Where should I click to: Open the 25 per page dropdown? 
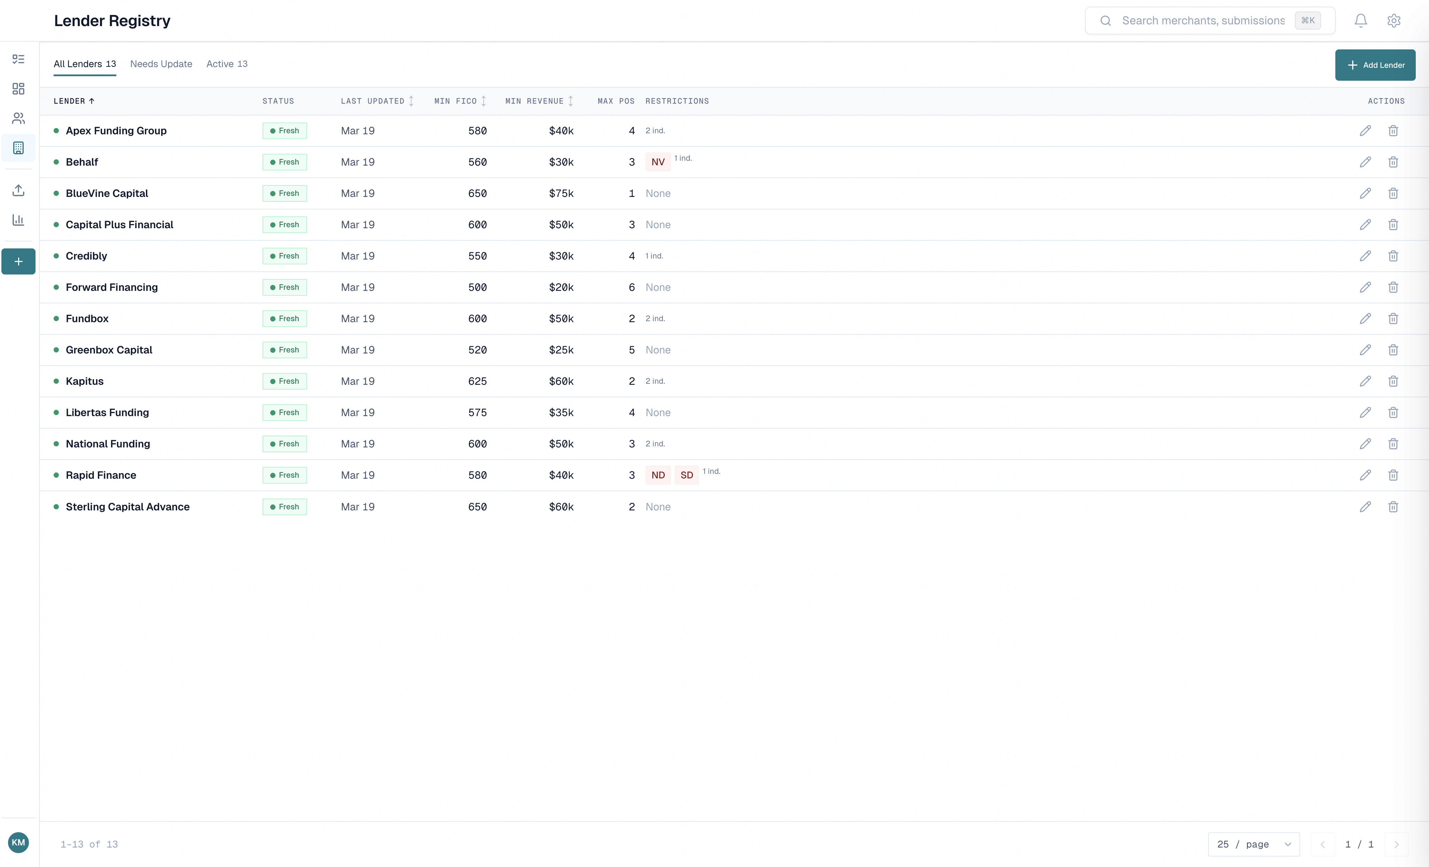(1253, 844)
